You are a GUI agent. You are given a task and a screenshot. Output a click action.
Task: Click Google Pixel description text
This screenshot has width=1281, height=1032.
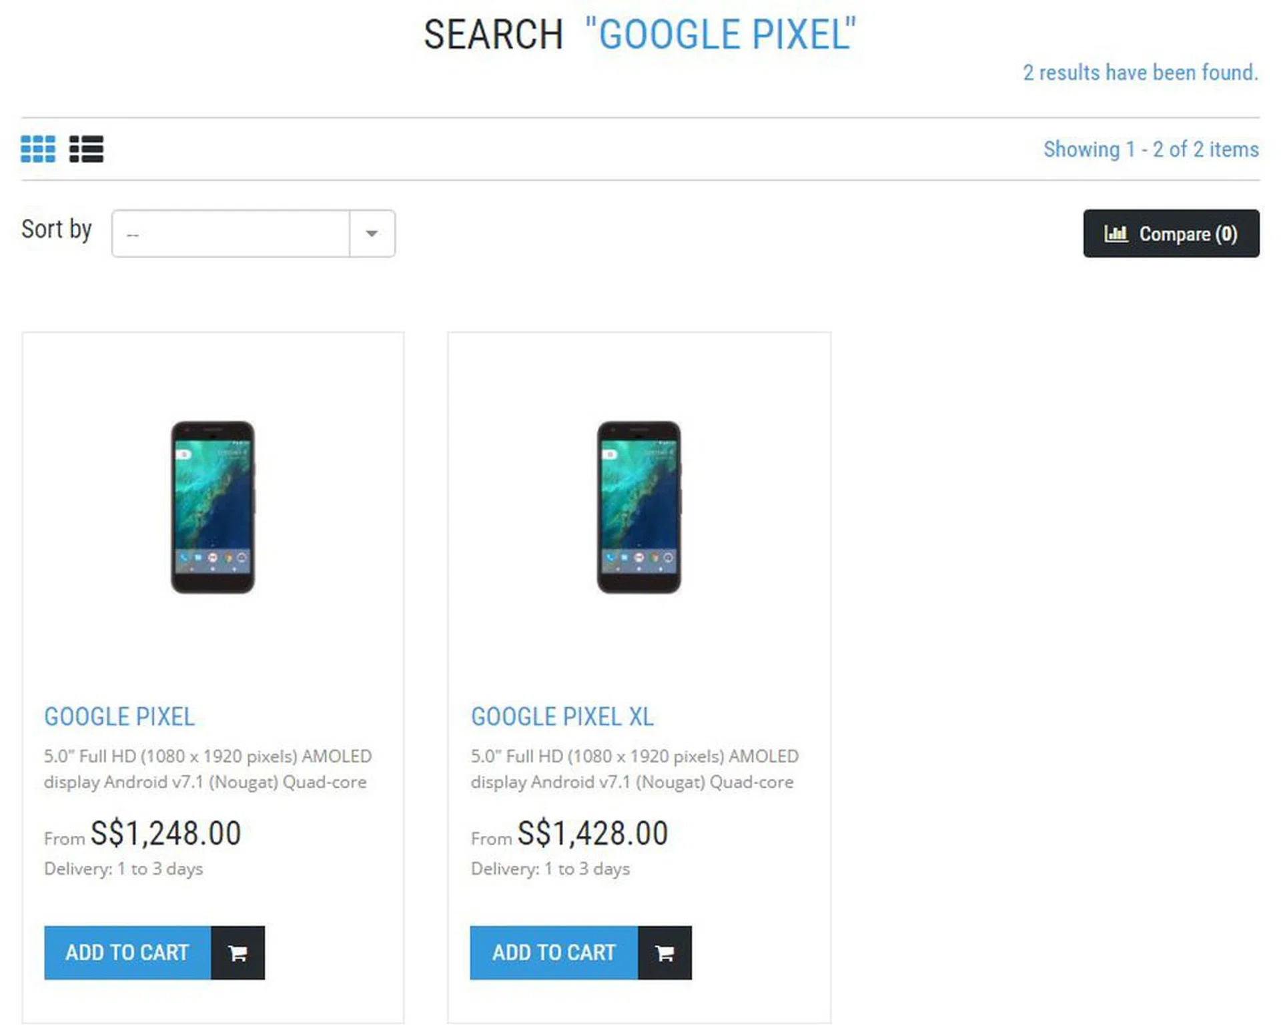coord(207,768)
